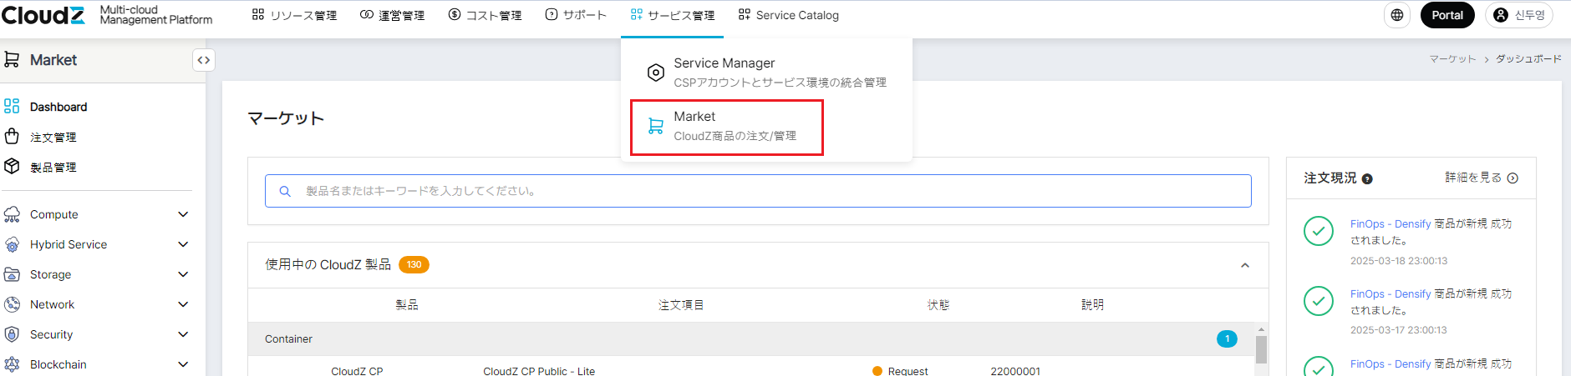Expand the Blockchain category chevron
Viewport: 1571px width, 376px height.
[x=183, y=364]
